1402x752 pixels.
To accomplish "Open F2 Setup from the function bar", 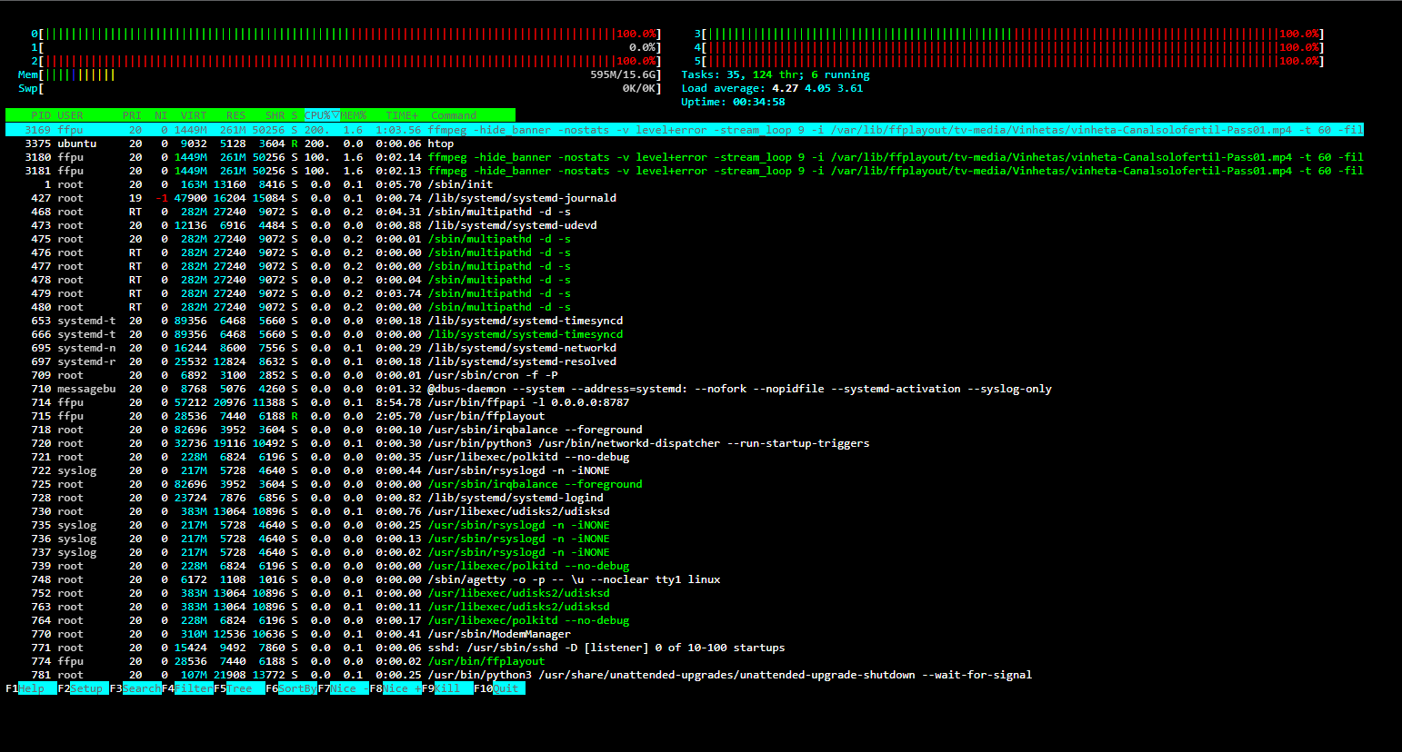I will coord(88,688).
